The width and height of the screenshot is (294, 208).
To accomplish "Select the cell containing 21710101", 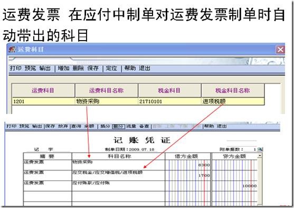I will 169,101.
